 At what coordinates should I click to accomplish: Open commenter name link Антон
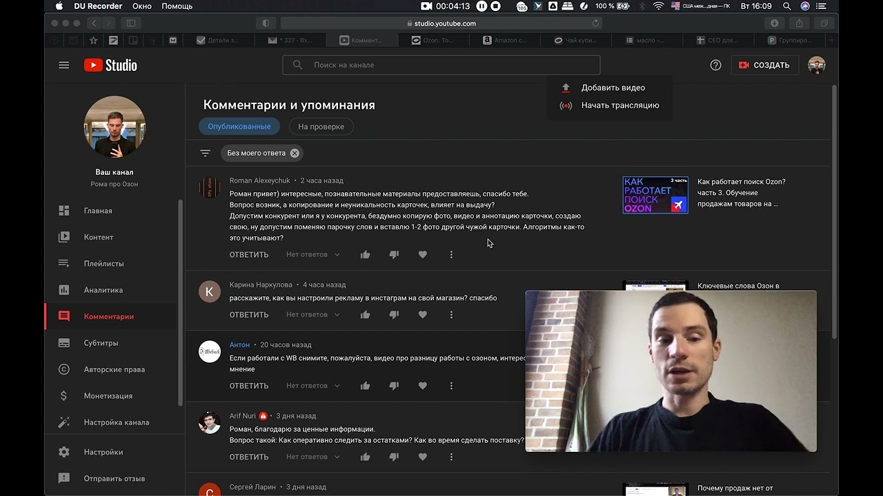[239, 344]
